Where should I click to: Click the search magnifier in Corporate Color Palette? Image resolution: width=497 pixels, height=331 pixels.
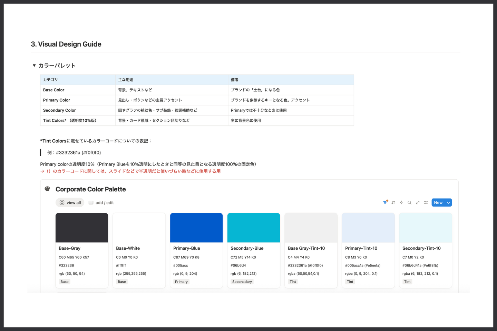click(x=409, y=202)
